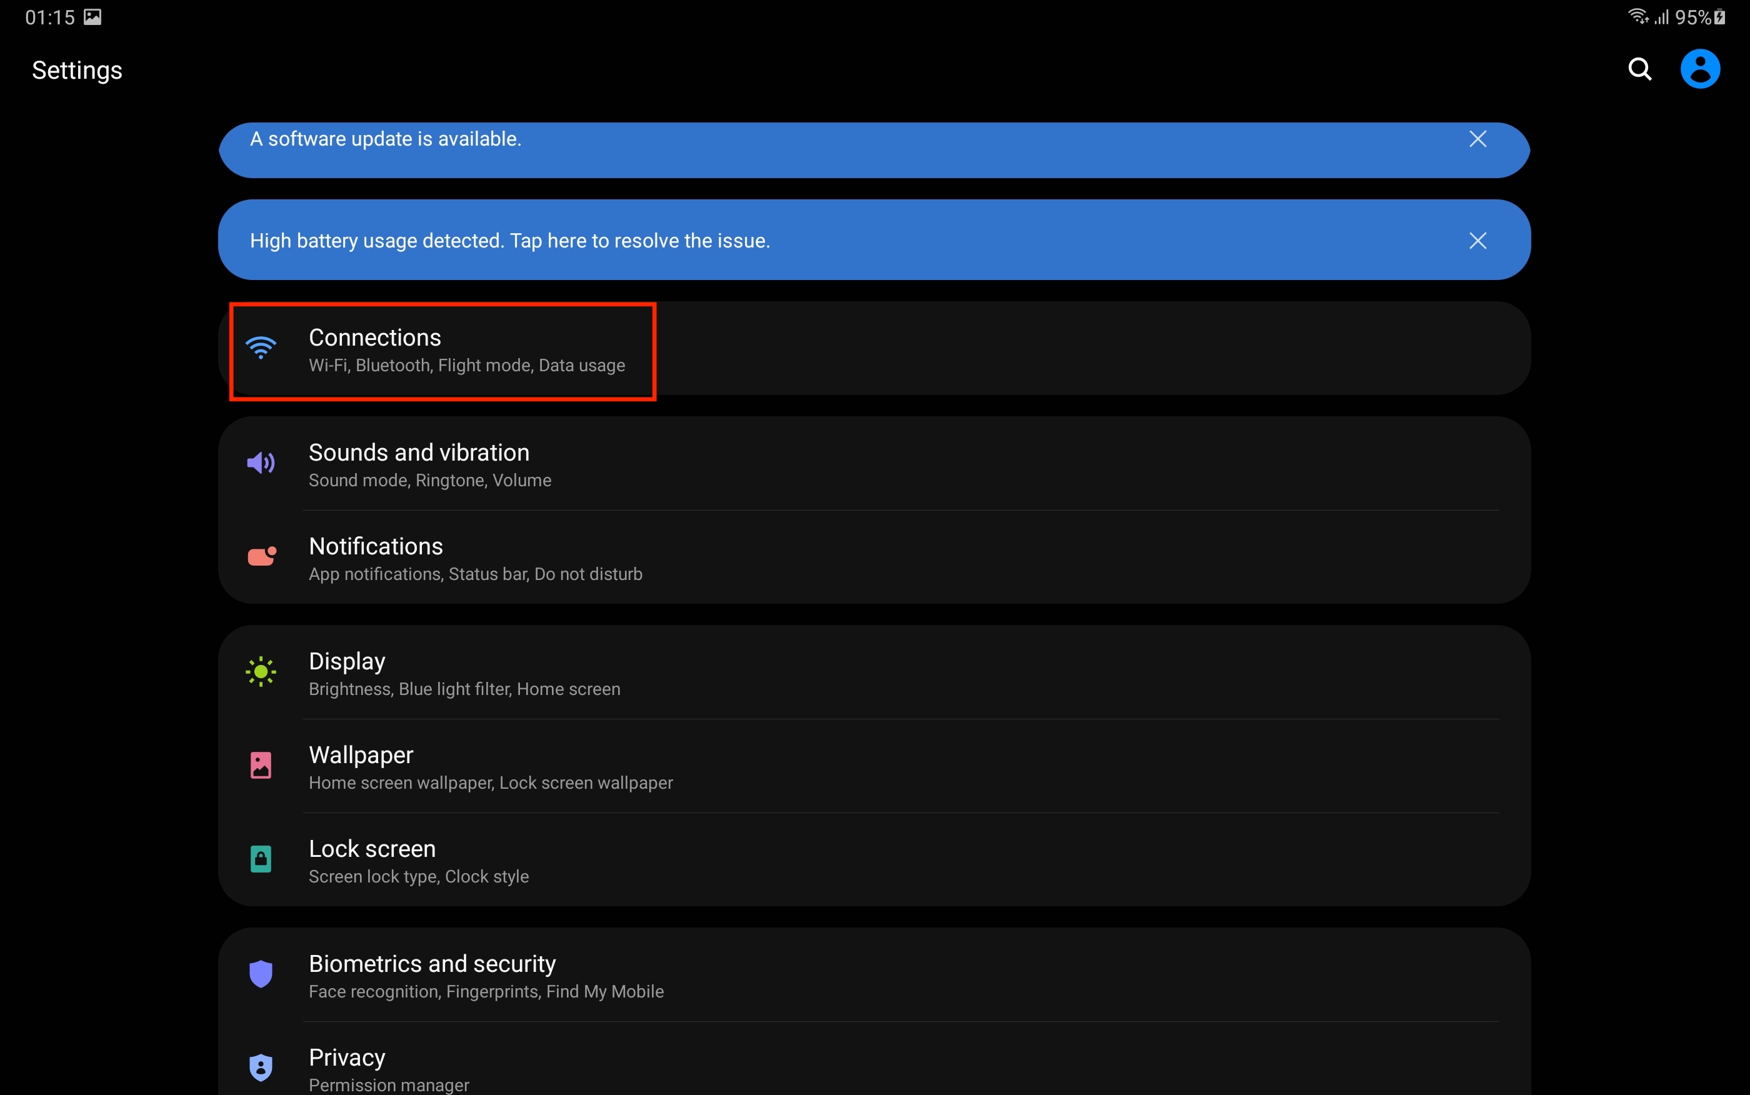Click the Sounds and vibration speaker icon
The width and height of the screenshot is (1750, 1095).
click(x=261, y=462)
